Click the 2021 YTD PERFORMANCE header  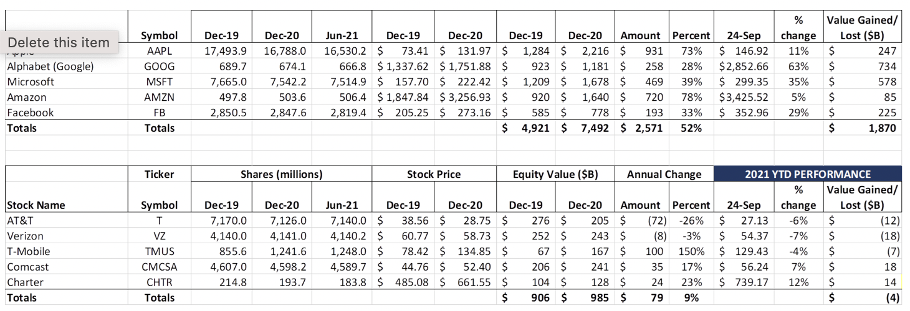[808, 174]
